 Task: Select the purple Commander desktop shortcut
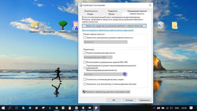(75, 27)
